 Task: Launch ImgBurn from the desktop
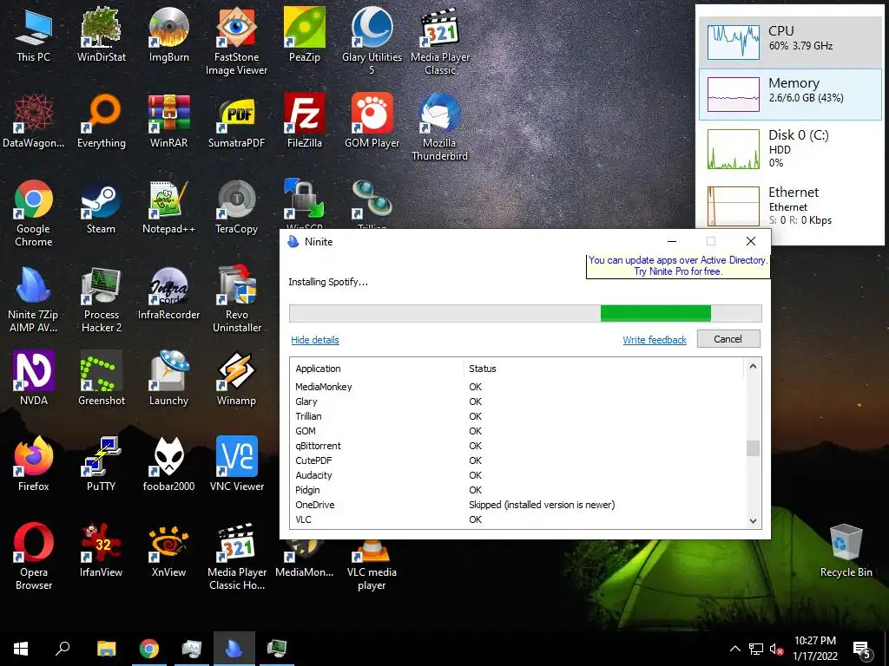(168, 34)
